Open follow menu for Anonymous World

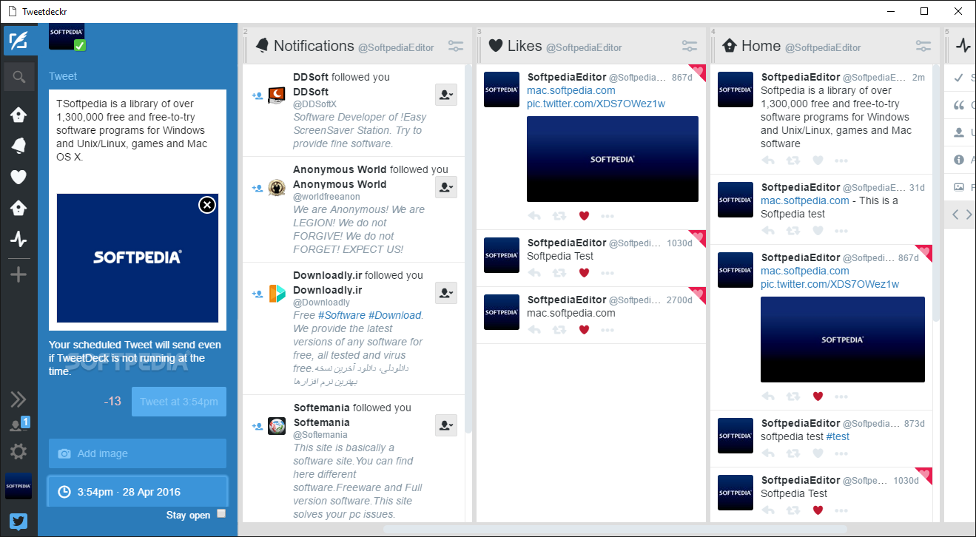pos(446,187)
